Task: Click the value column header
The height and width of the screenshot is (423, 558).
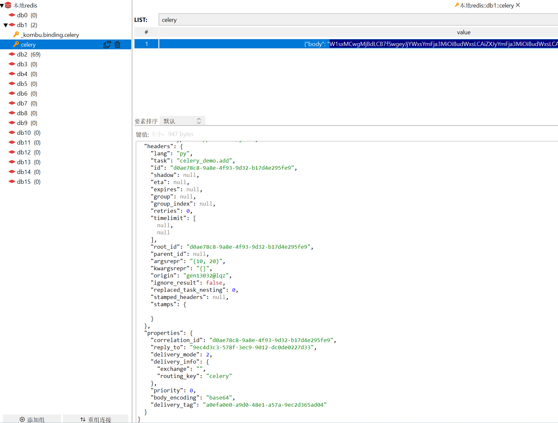Action: [464, 32]
